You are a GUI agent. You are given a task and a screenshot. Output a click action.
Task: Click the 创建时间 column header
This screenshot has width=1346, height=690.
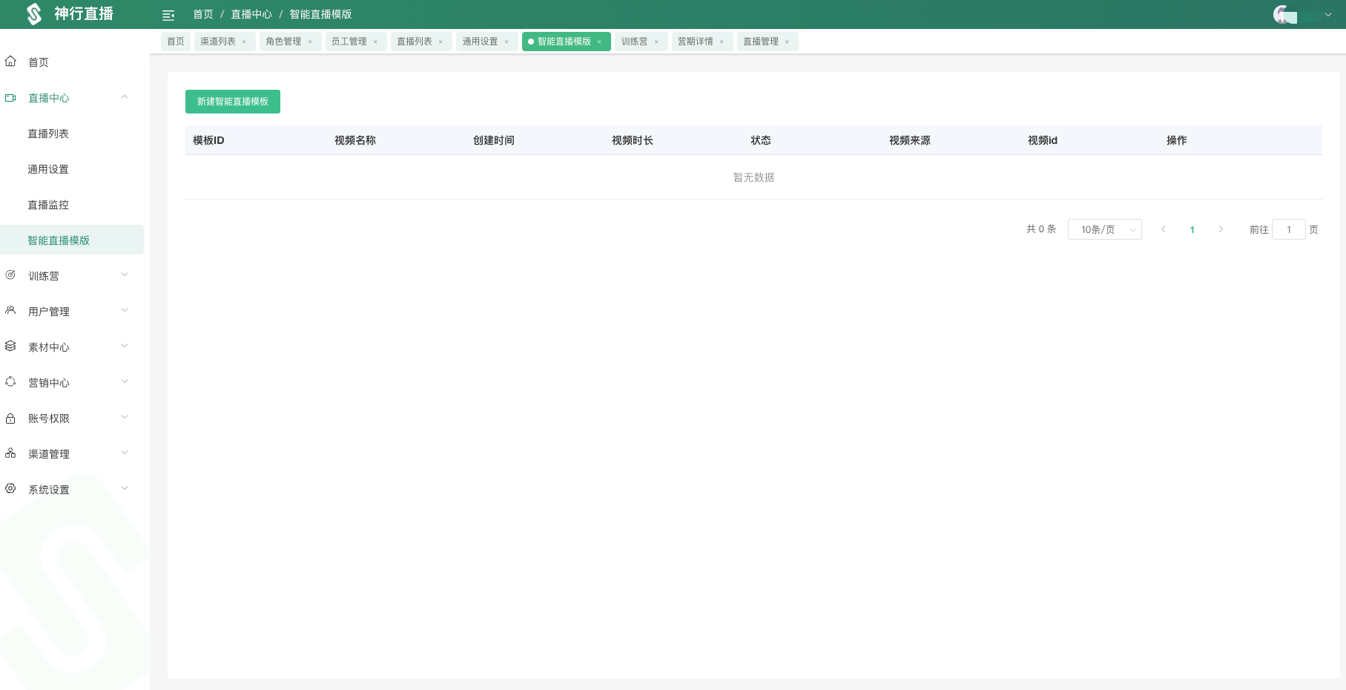pyautogui.click(x=494, y=140)
